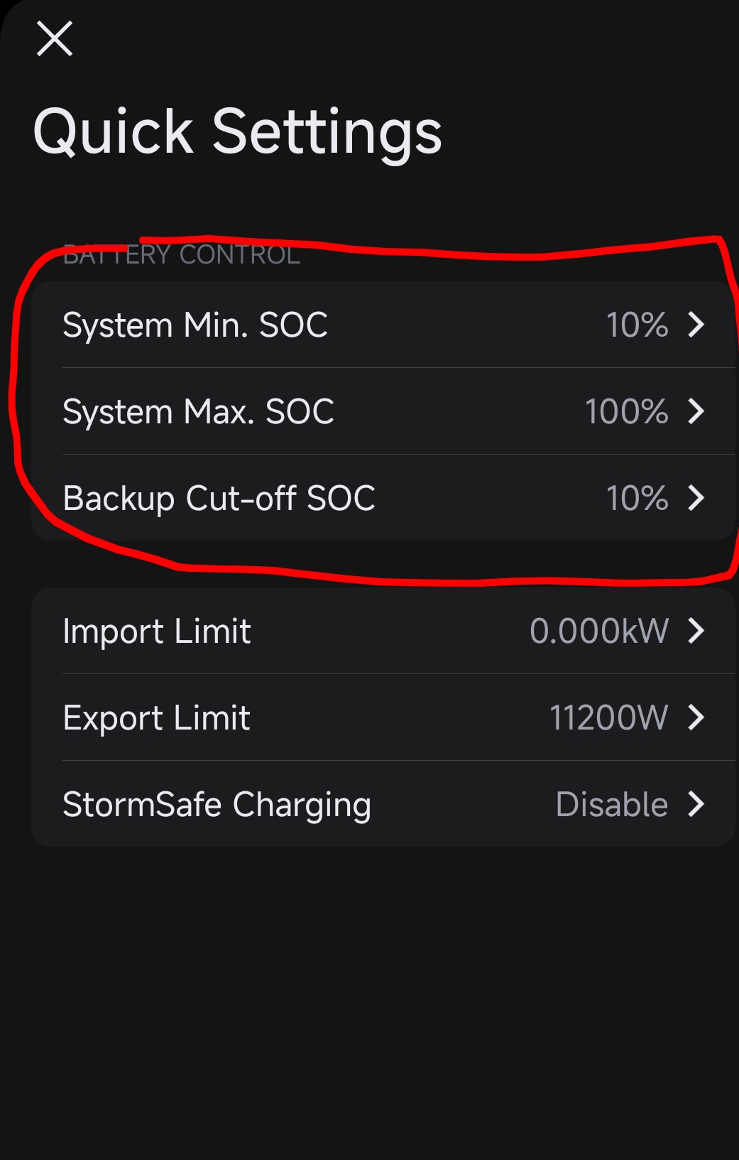Expand System Max. SOC chevron arrow
This screenshot has height=1160, width=739.
point(696,411)
